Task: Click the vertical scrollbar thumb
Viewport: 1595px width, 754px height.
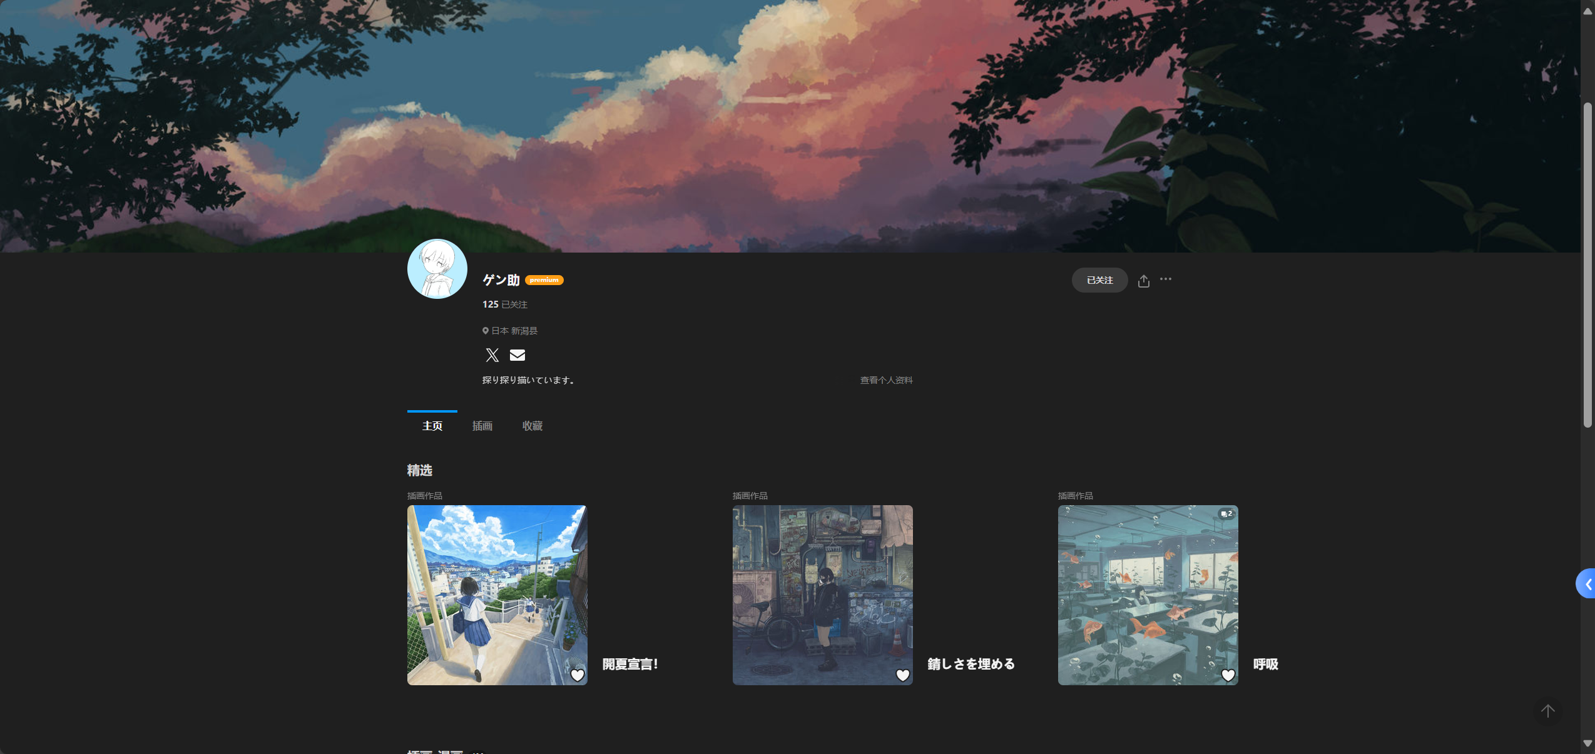Action: click(x=1587, y=265)
